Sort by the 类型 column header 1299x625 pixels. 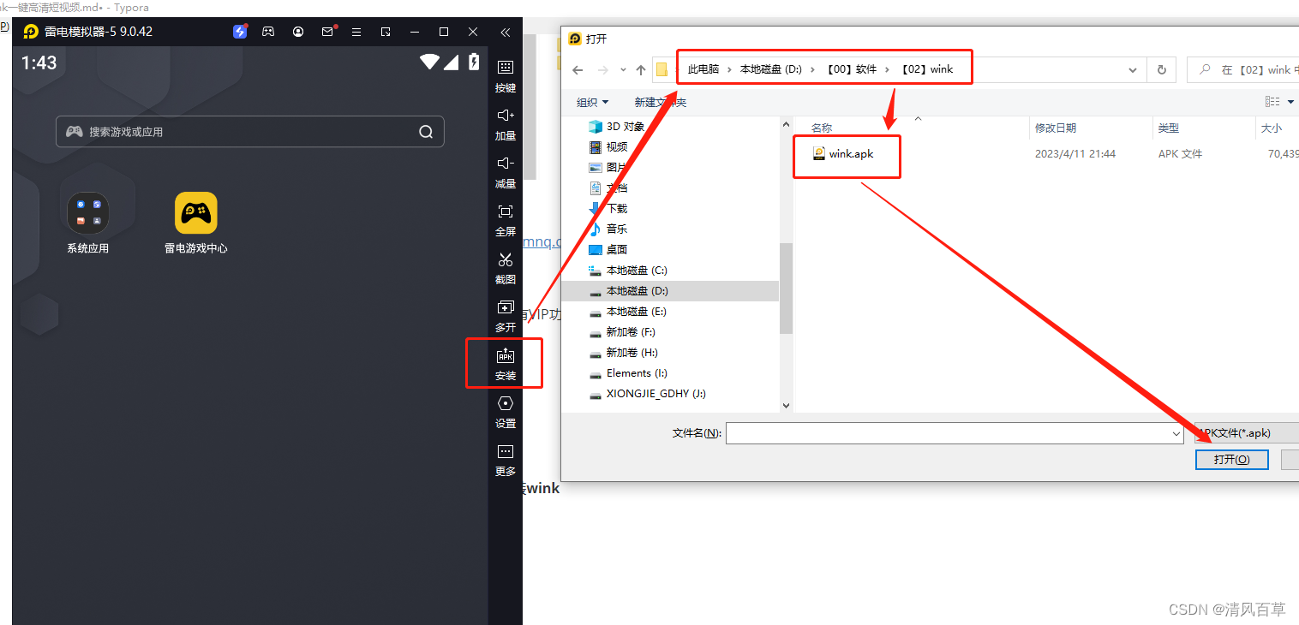[x=1168, y=128]
